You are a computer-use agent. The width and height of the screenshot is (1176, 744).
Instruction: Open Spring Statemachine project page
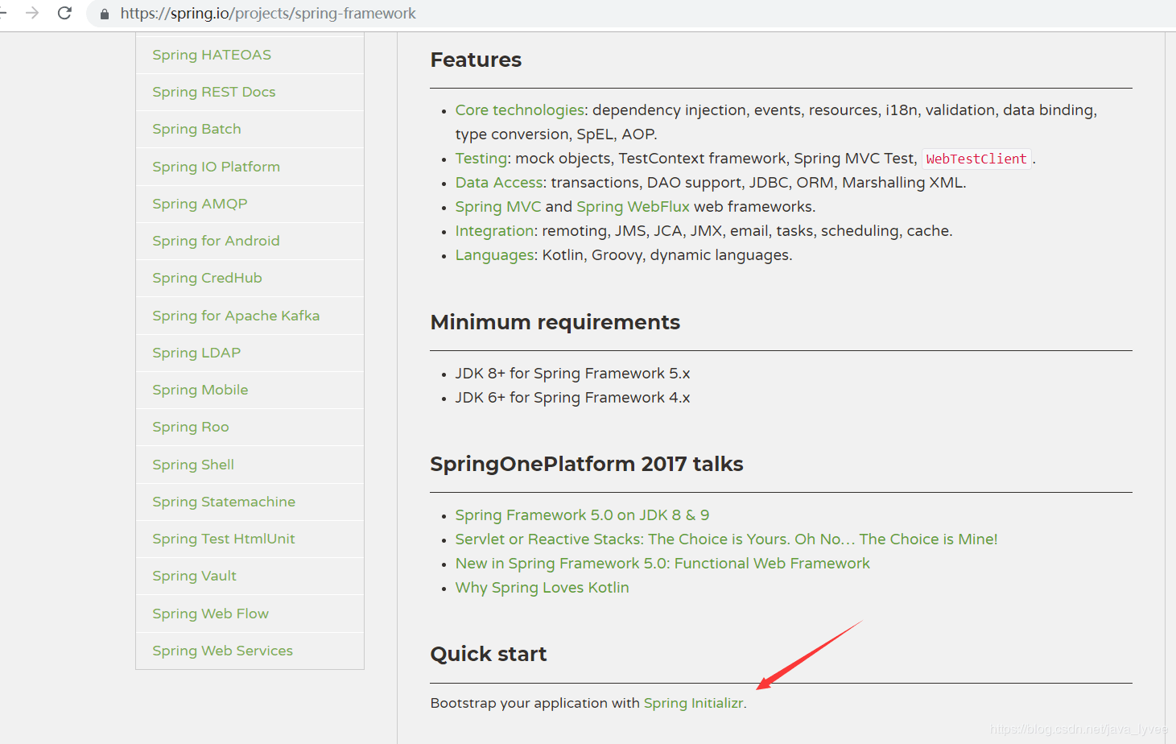pyautogui.click(x=224, y=502)
